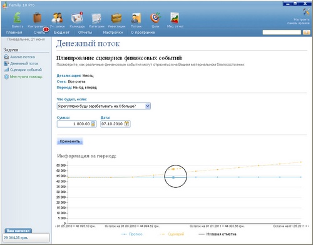Open the Календарь shortcut
The image size is (313, 245).
(x=77, y=20)
